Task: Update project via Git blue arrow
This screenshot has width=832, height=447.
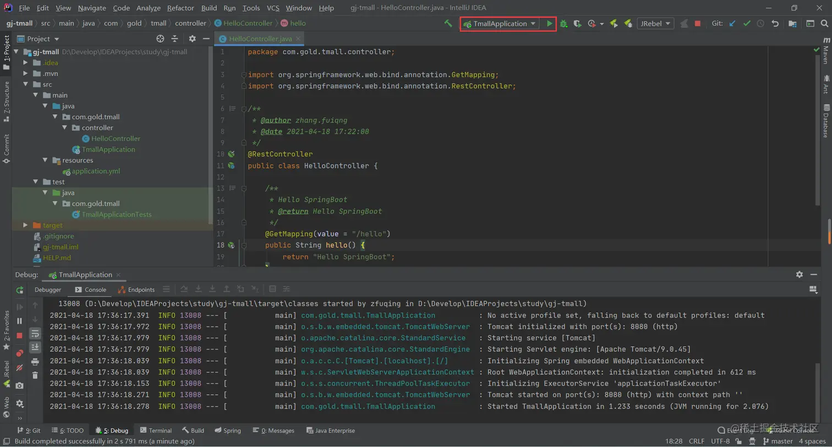Action: point(732,24)
